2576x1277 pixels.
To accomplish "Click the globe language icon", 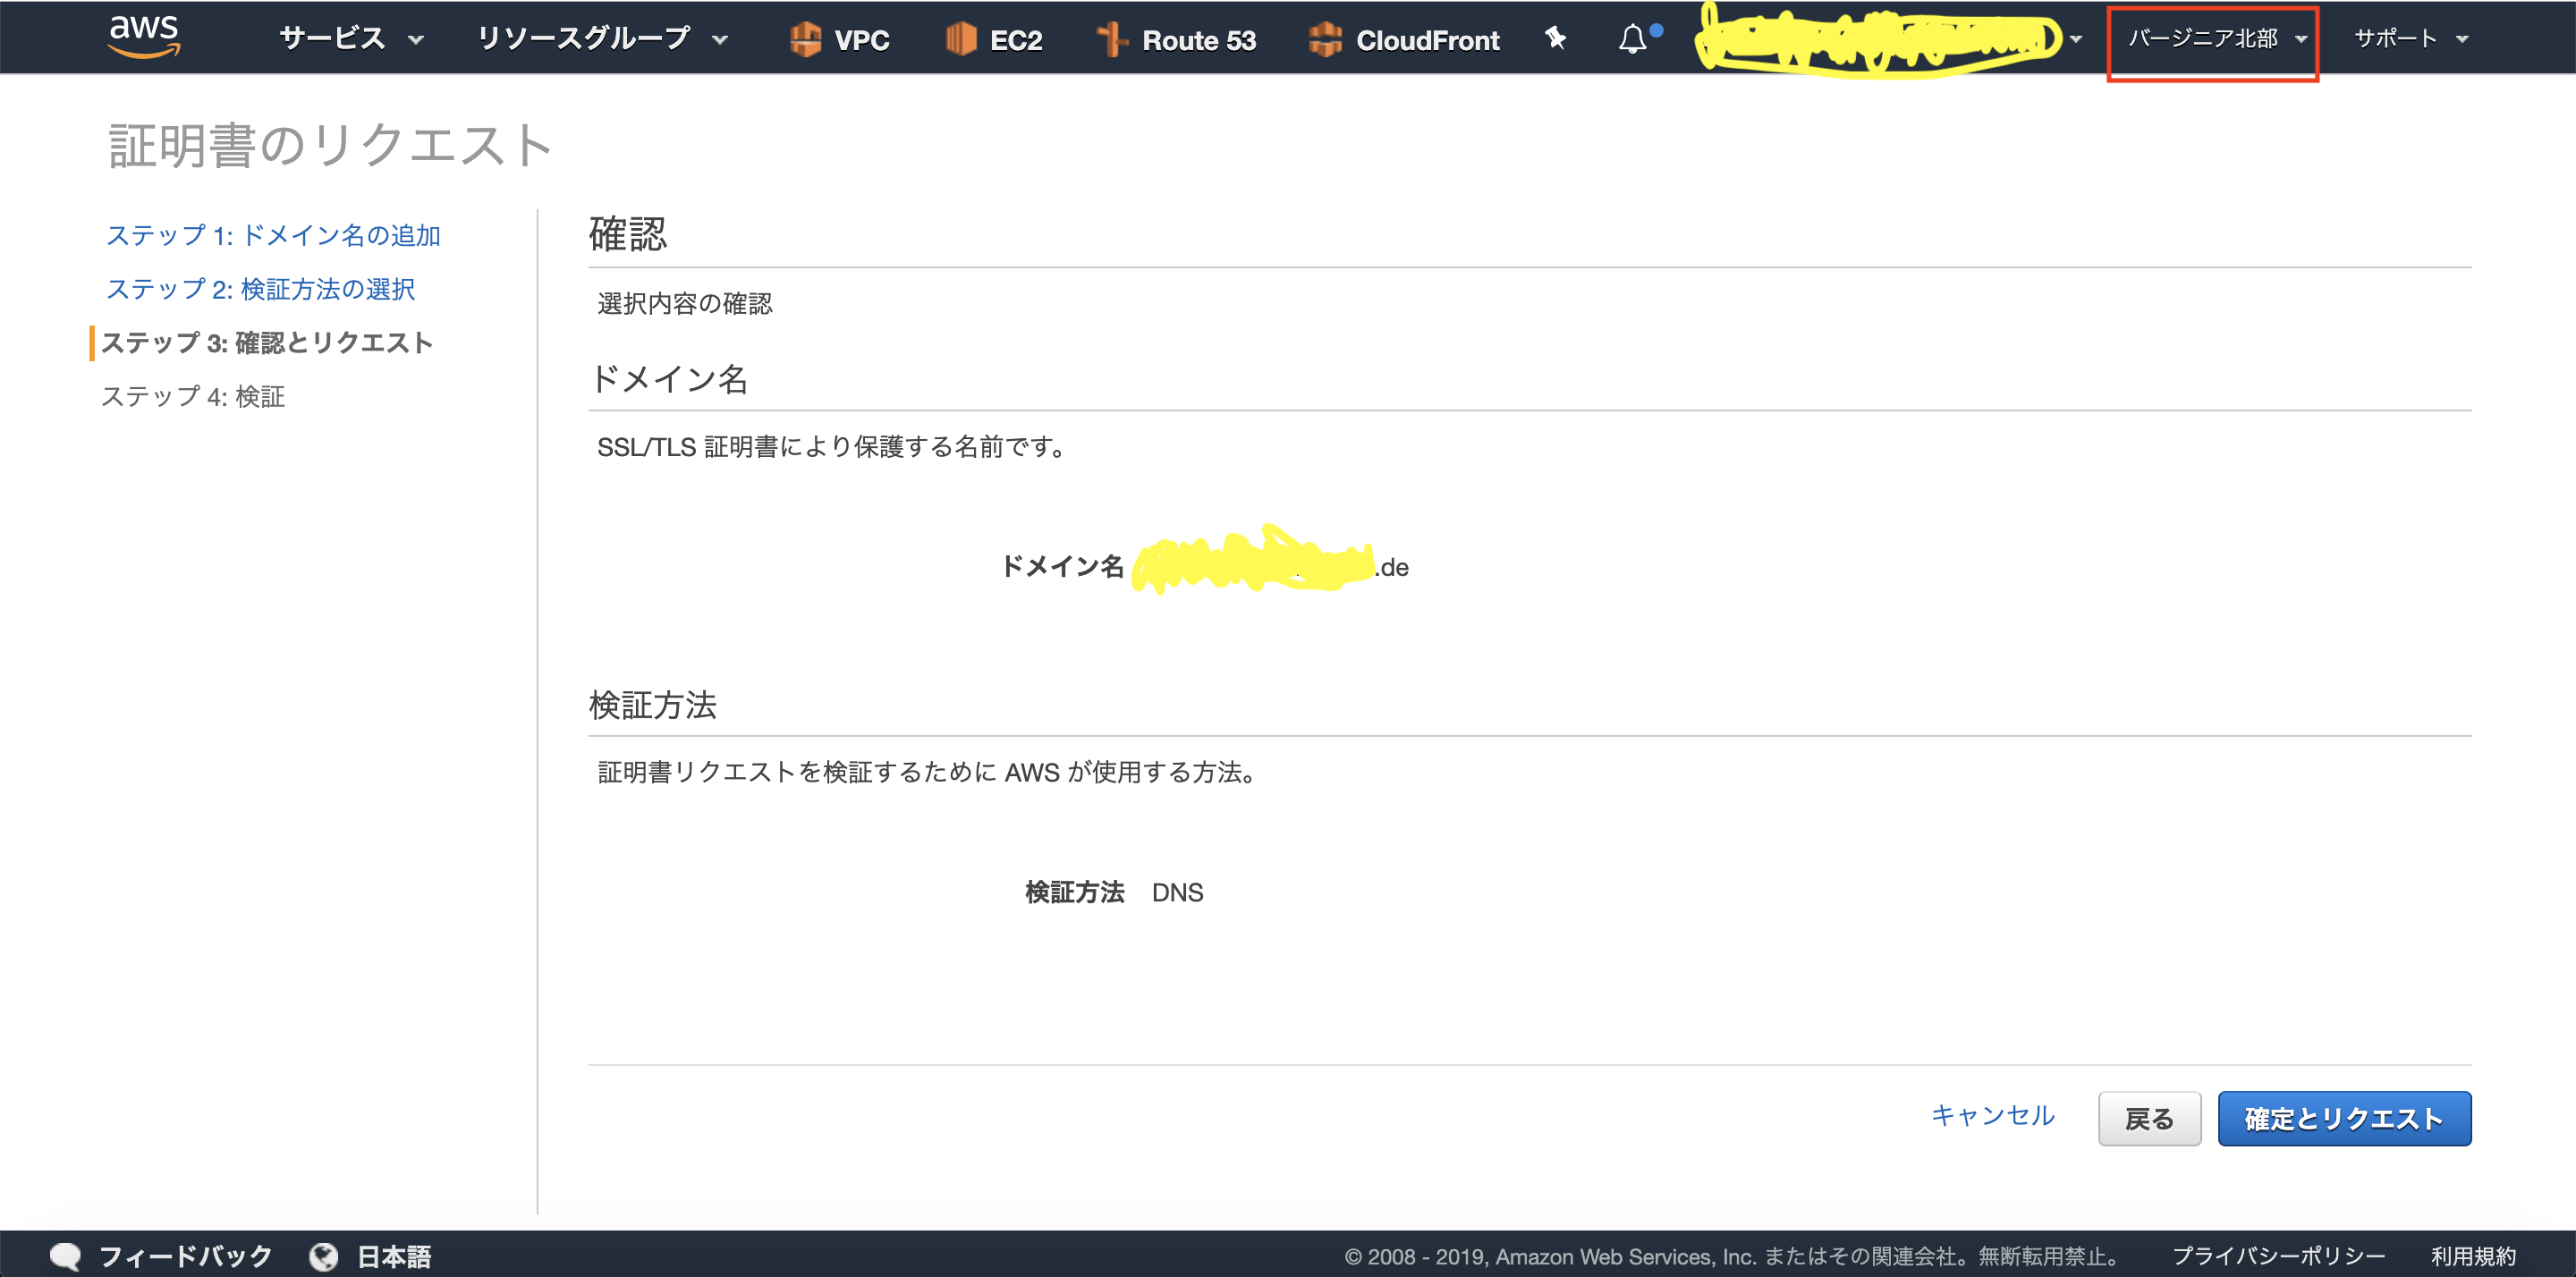I will (x=323, y=1256).
